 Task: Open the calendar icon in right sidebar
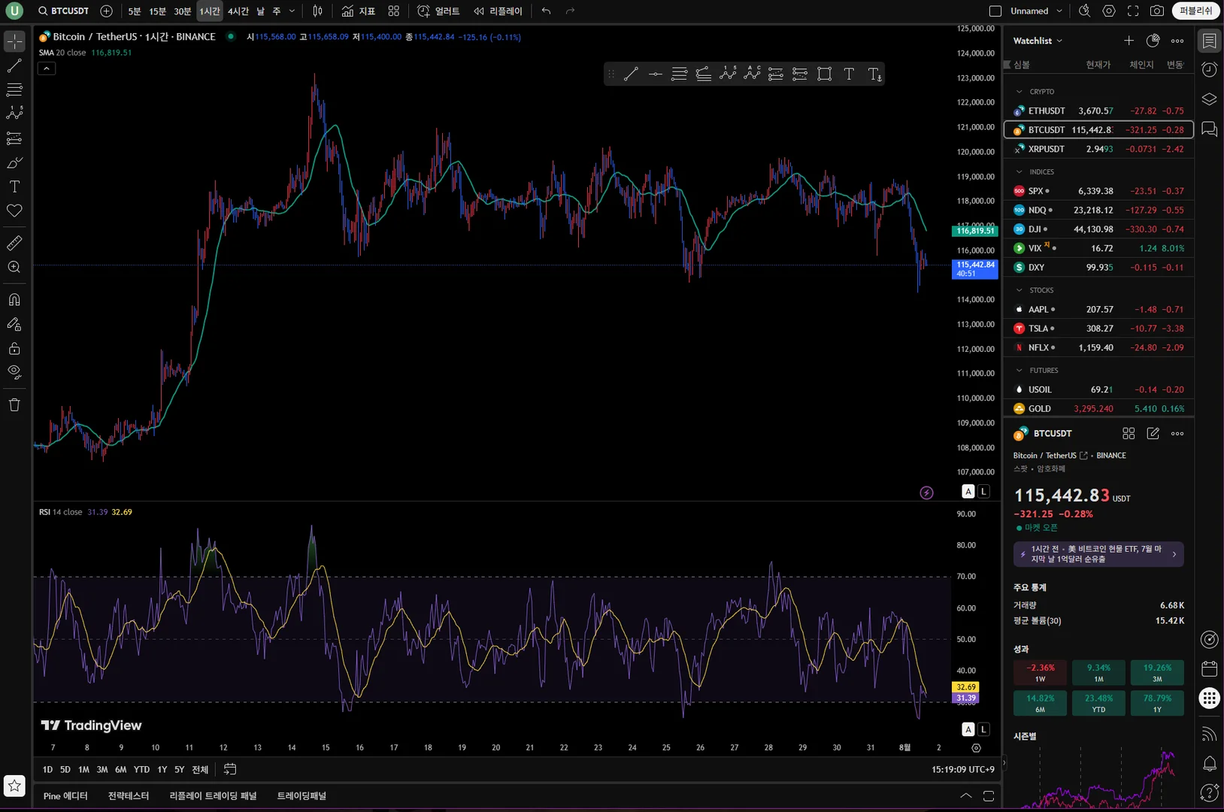point(1209,668)
